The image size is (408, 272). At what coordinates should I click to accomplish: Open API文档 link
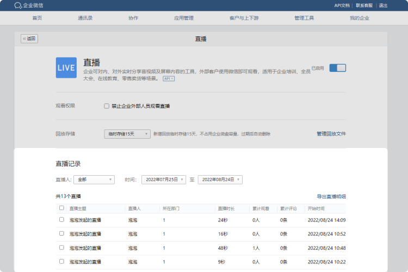(x=342, y=5)
